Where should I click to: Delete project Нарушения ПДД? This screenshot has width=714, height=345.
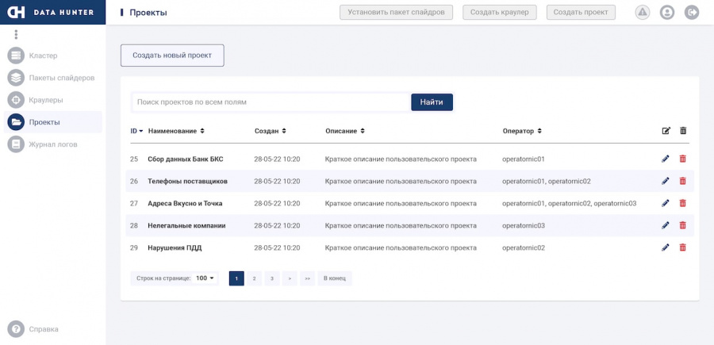(682, 247)
